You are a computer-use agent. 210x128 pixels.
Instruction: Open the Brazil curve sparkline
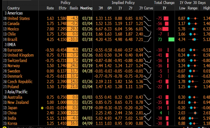(147, 39)
